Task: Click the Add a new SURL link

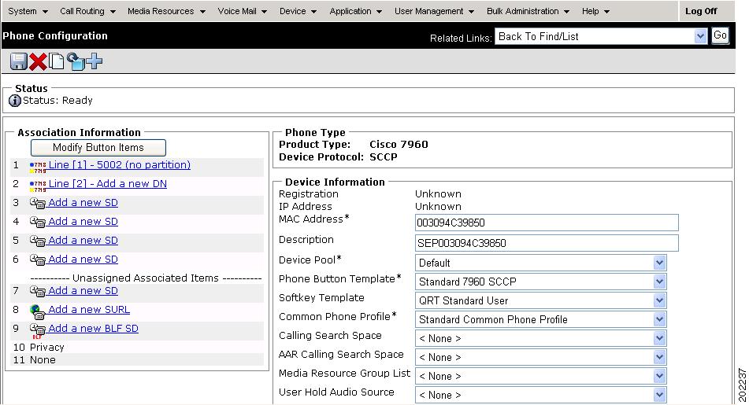Action: click(x=89, y=310)
